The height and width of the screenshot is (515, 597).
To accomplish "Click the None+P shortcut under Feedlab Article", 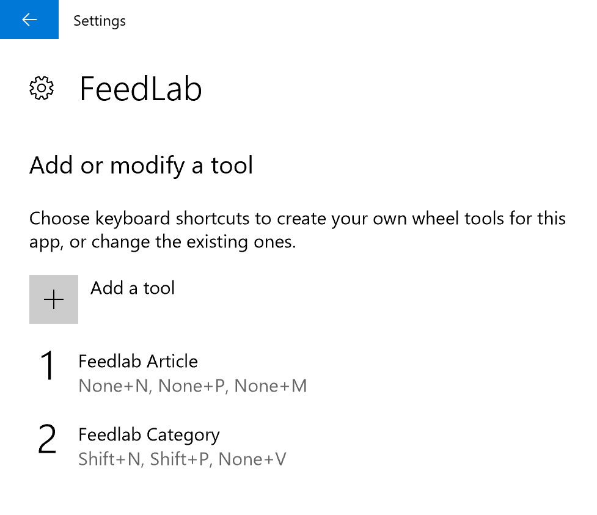I will [x=192, y=385].
